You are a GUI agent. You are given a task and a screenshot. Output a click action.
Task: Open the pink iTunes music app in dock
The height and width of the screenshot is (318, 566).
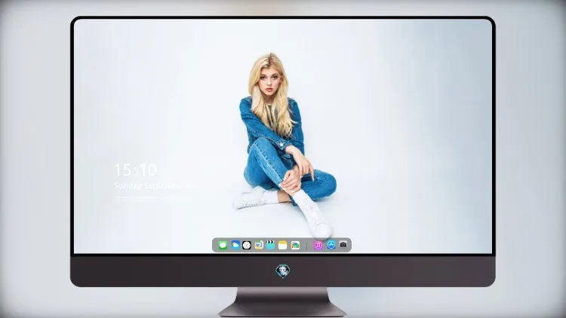point(318,246)
